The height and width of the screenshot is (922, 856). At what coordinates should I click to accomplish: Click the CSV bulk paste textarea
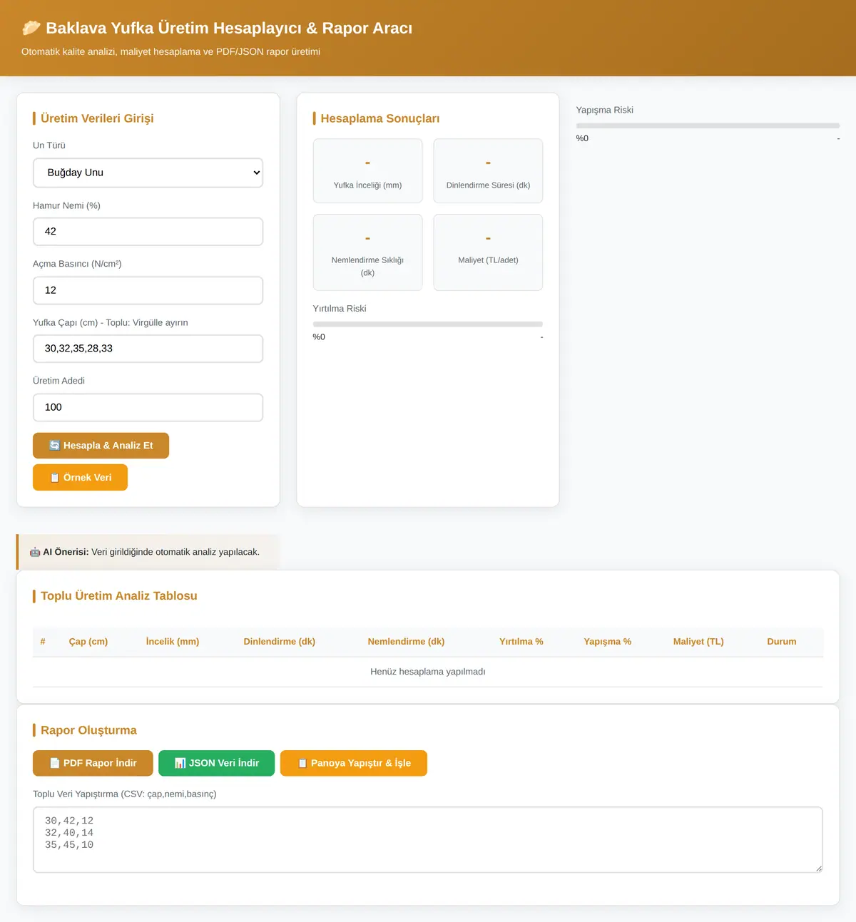pyautogui.click(x=428, y=839)
